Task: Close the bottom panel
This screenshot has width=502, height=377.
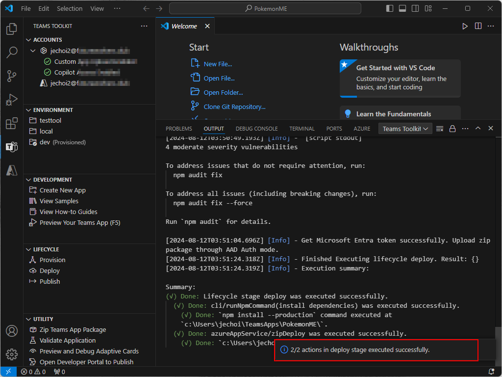Action: [490, 128]
